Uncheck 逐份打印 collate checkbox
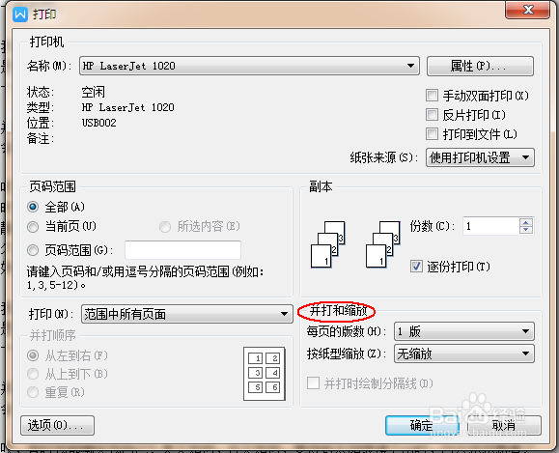This screenshot has height=453, width=559. pyautogui.click(x=416, y=267)
